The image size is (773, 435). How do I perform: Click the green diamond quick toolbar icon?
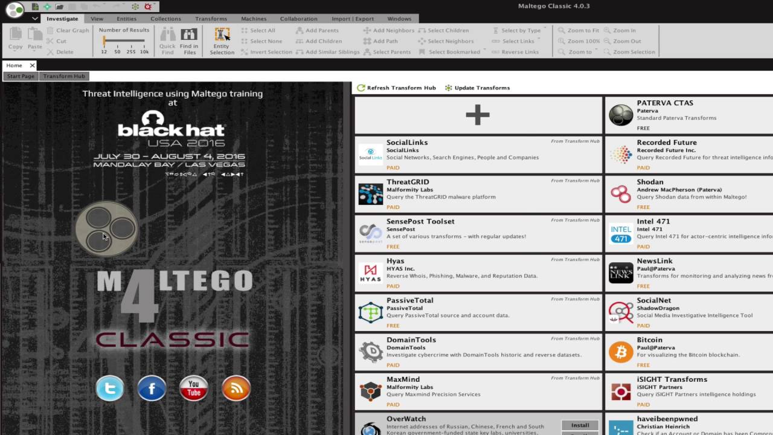[x=47, y=7]
